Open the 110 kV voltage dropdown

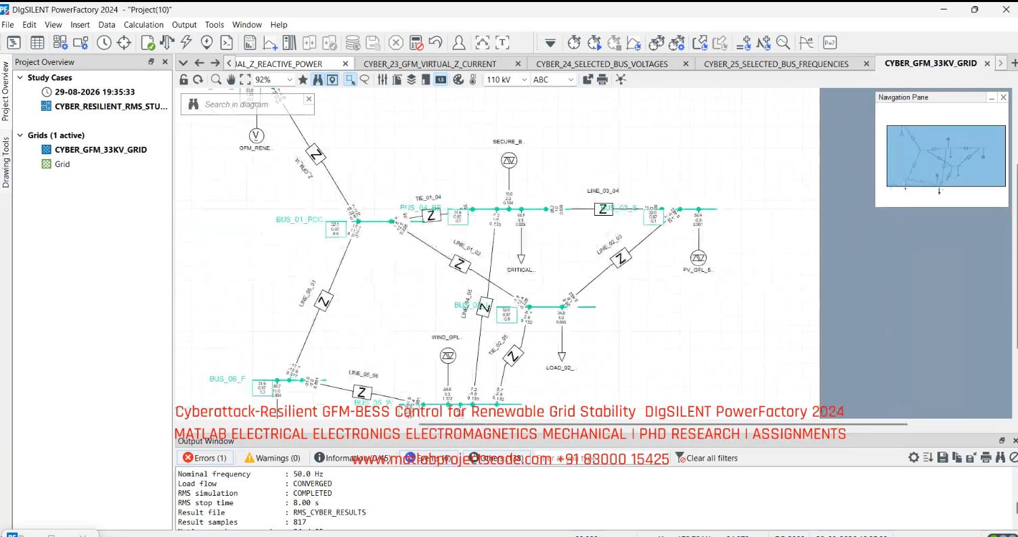pyautogui.click(x=523, y=80)
